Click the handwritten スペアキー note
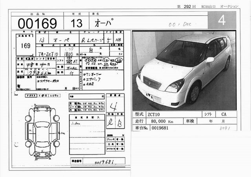This screenshot has height=177, width=251. pos(48,81)
